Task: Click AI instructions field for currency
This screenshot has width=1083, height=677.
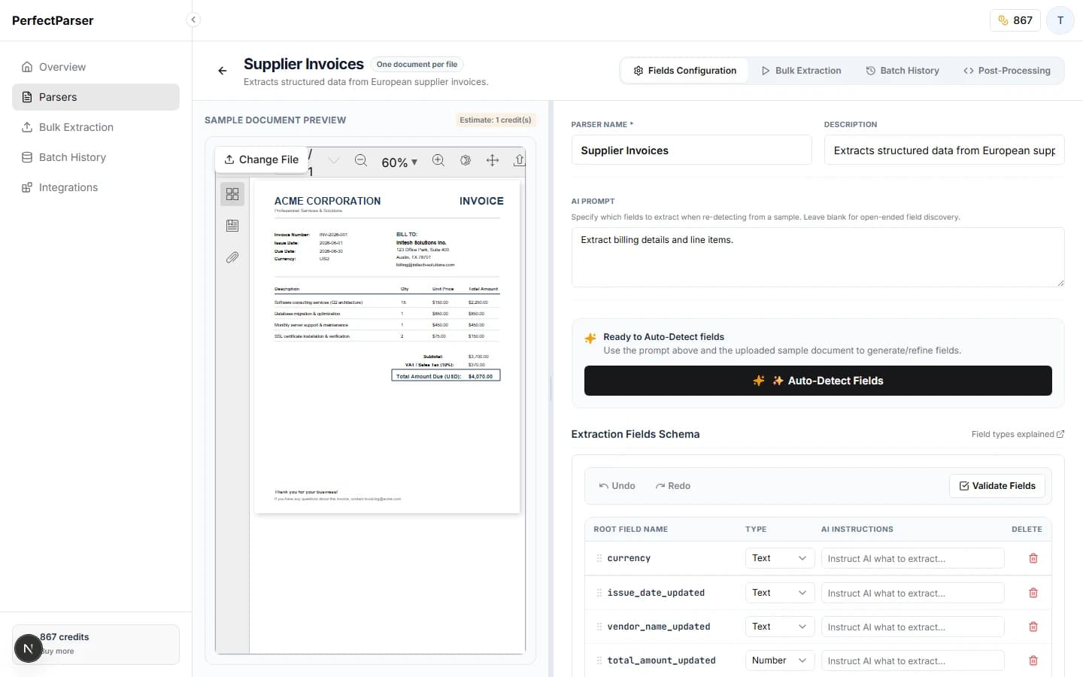Action: (912, 558)
